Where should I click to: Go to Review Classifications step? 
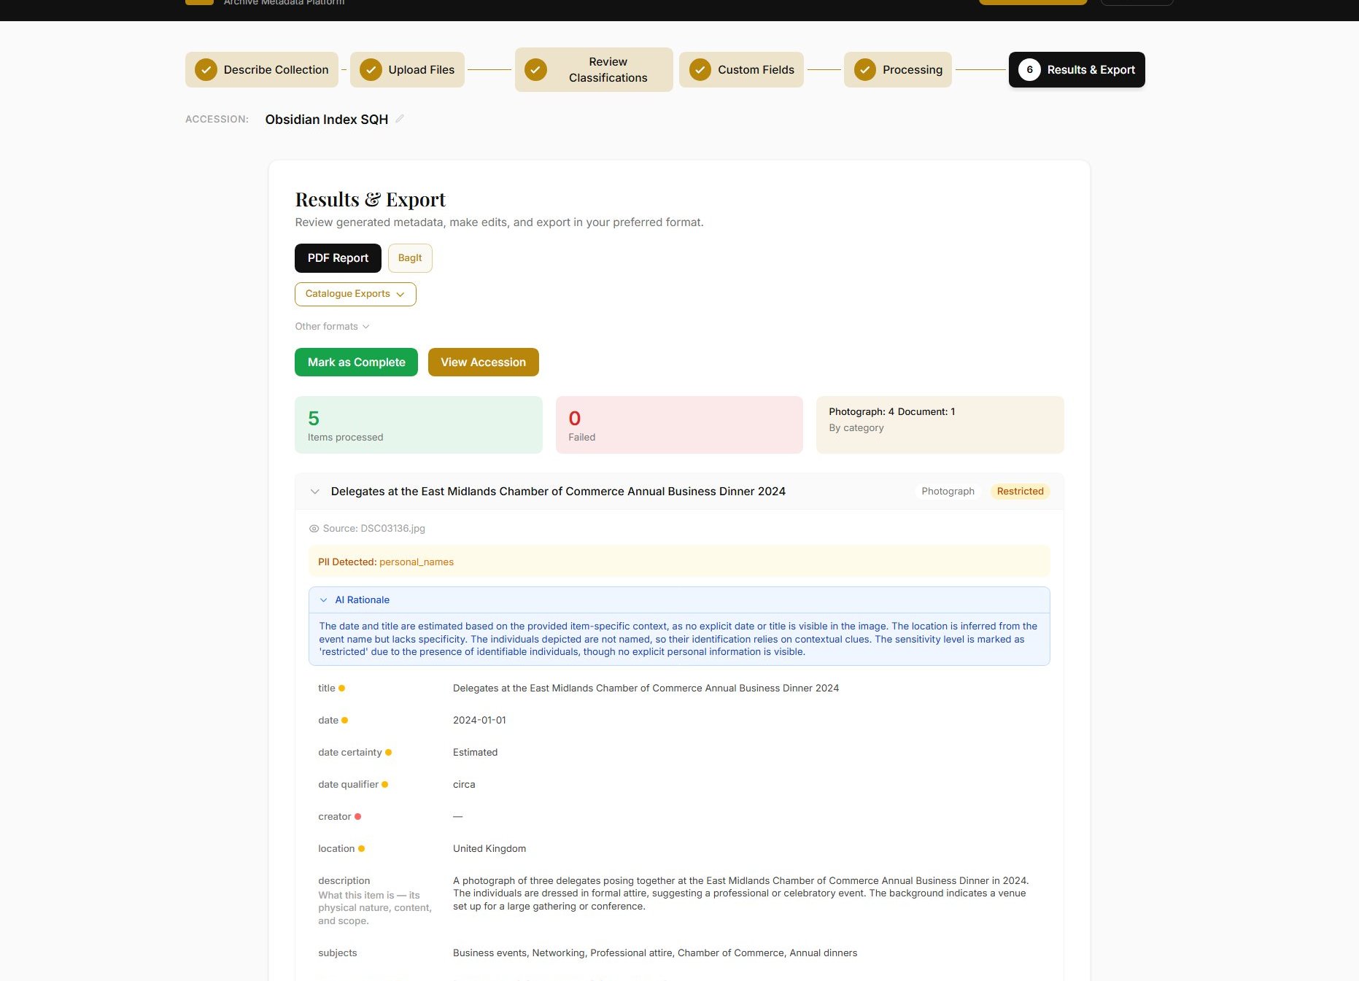click(594, 70)
